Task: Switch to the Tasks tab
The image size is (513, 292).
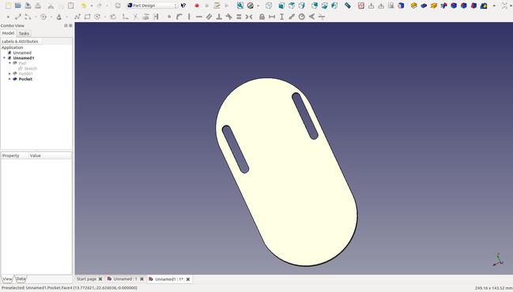Action: 24,33
